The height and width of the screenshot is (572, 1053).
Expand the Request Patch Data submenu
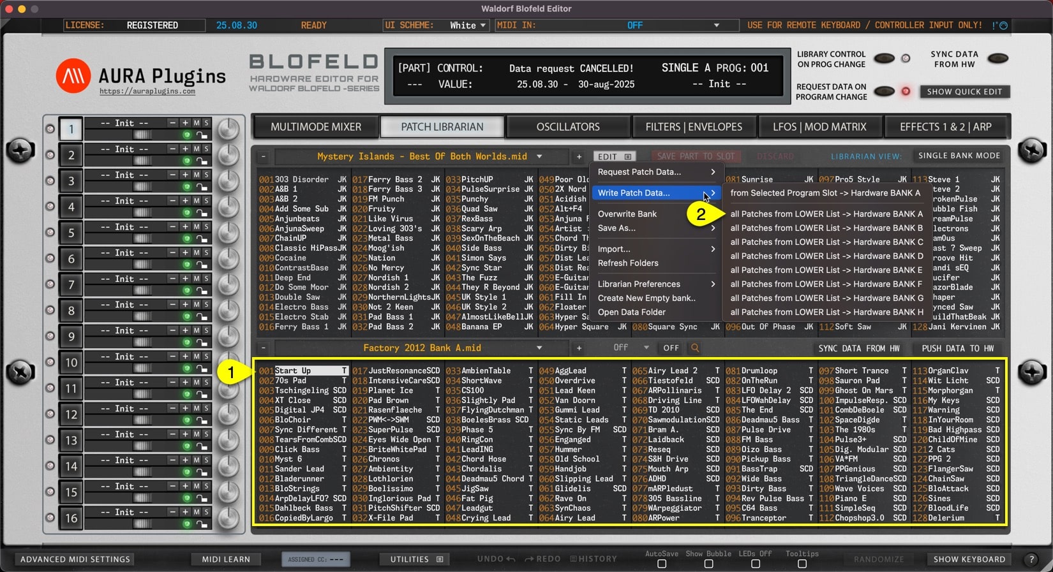coord(657,172)
